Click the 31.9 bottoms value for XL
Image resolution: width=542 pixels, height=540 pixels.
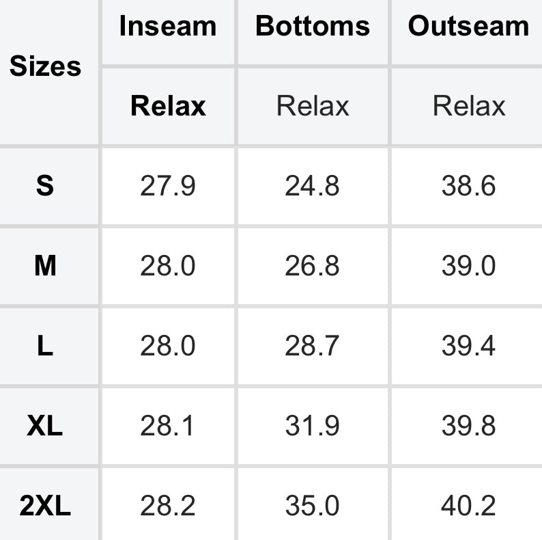tap(313, 426)
